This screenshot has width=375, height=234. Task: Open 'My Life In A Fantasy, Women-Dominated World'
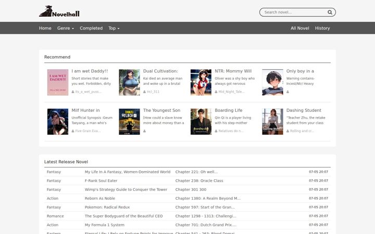(x=128, y=172)
